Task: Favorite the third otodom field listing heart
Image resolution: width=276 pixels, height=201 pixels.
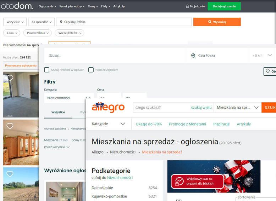Action: click(x=10, y=174)
